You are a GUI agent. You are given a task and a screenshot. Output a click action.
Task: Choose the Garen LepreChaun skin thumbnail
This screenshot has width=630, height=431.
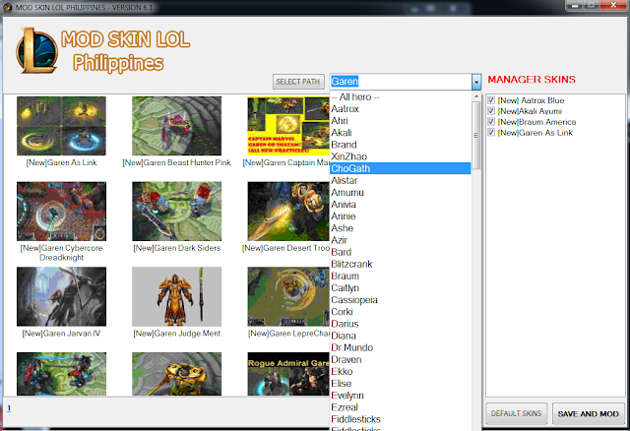point(288,296)
